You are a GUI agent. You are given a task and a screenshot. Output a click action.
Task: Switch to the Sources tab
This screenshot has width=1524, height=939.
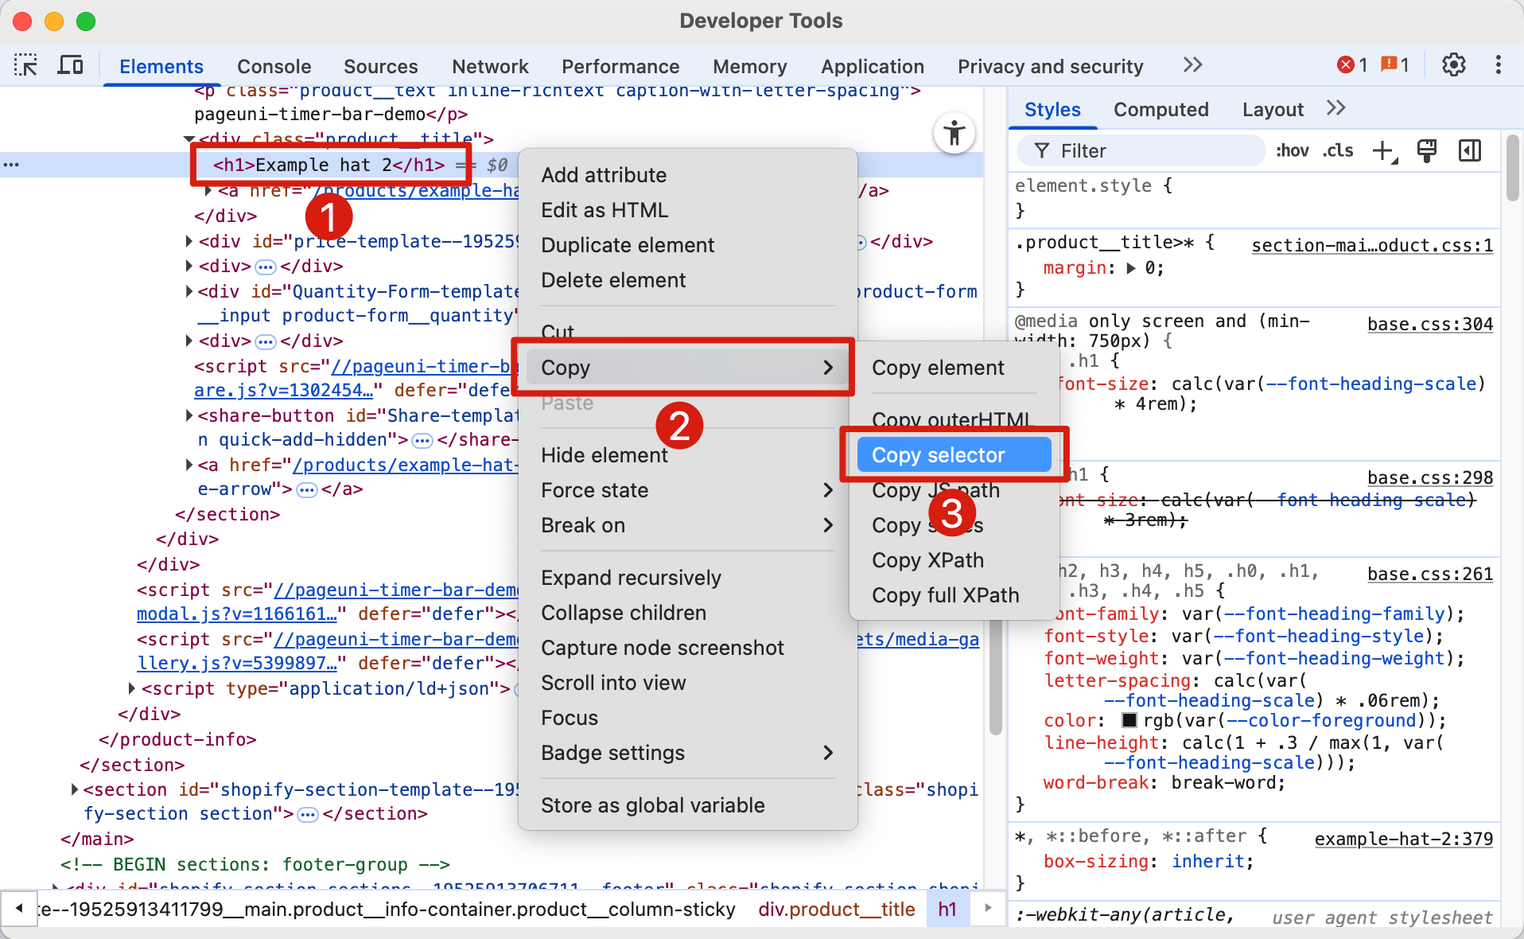[x=380, y=66]
